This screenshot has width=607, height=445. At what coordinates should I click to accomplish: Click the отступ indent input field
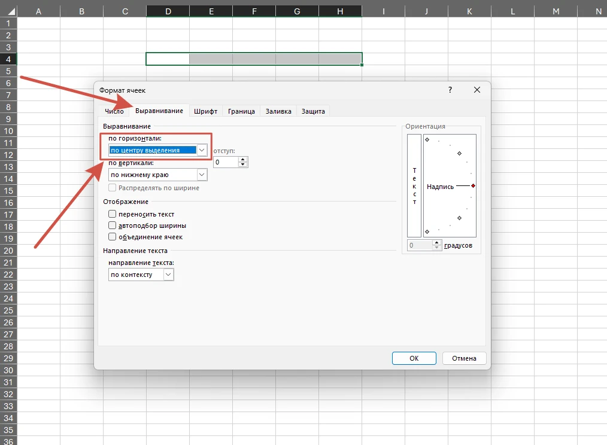coord(226,162)
